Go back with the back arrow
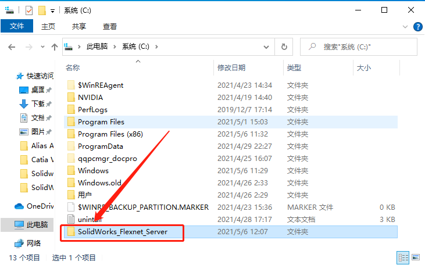 pos(12,47)
